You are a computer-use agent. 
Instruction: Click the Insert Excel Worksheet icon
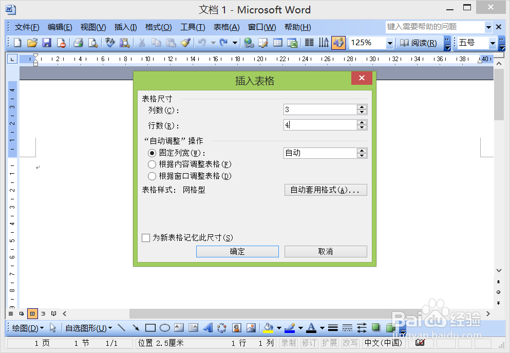click(x=292, y=43)
